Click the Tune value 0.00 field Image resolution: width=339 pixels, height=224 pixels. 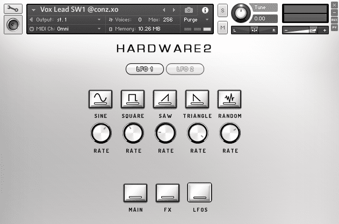(x=263, y=19)
